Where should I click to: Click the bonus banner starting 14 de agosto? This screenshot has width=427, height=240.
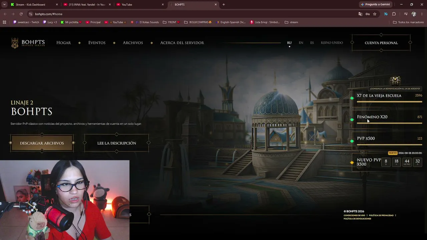(395, 89)
